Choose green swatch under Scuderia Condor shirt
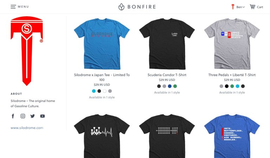The height and width of the screenshot is (158, 270). point(175,86)
